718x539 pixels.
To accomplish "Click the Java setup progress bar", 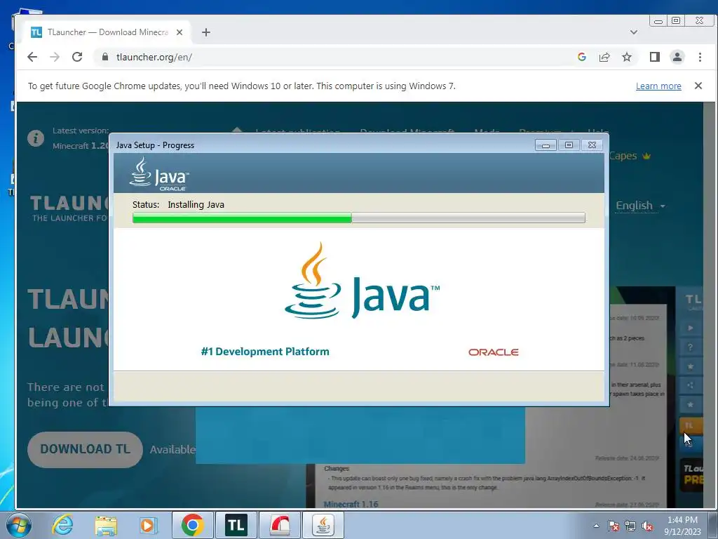I will [x=358, y=218].
